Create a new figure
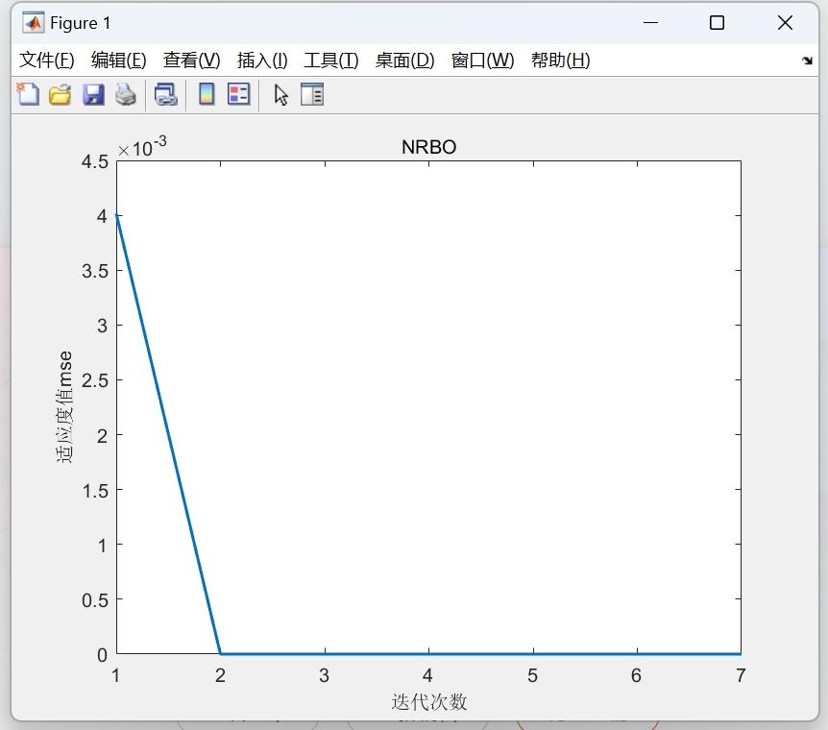The image size is (828, 730). [27, 94]
